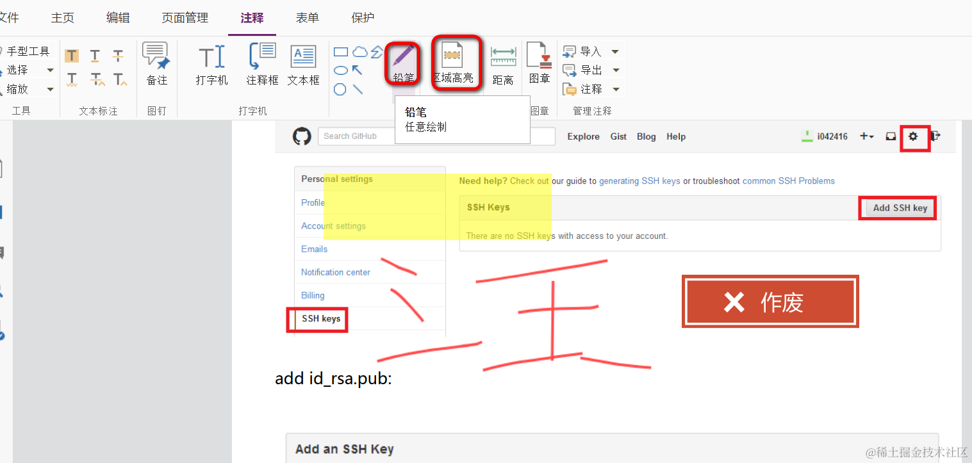Select the straight Line drawing tool
Viewport: 972px width, 463px height.
point(358,89)
